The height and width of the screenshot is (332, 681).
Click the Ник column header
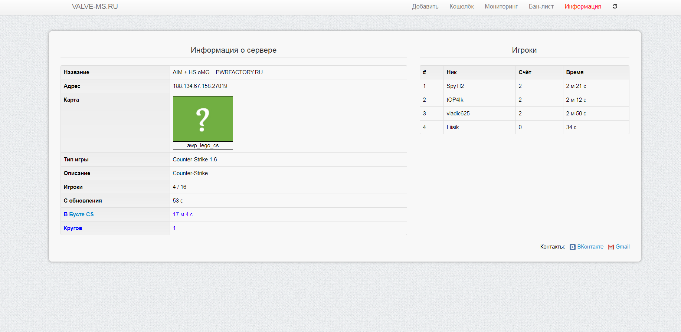tap(451, 72)
